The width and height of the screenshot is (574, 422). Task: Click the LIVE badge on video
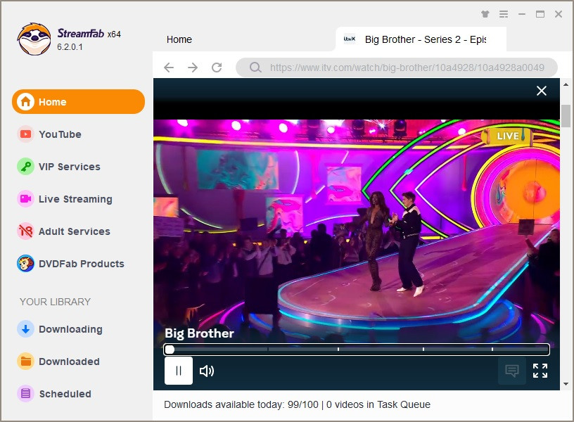(508, 136)
